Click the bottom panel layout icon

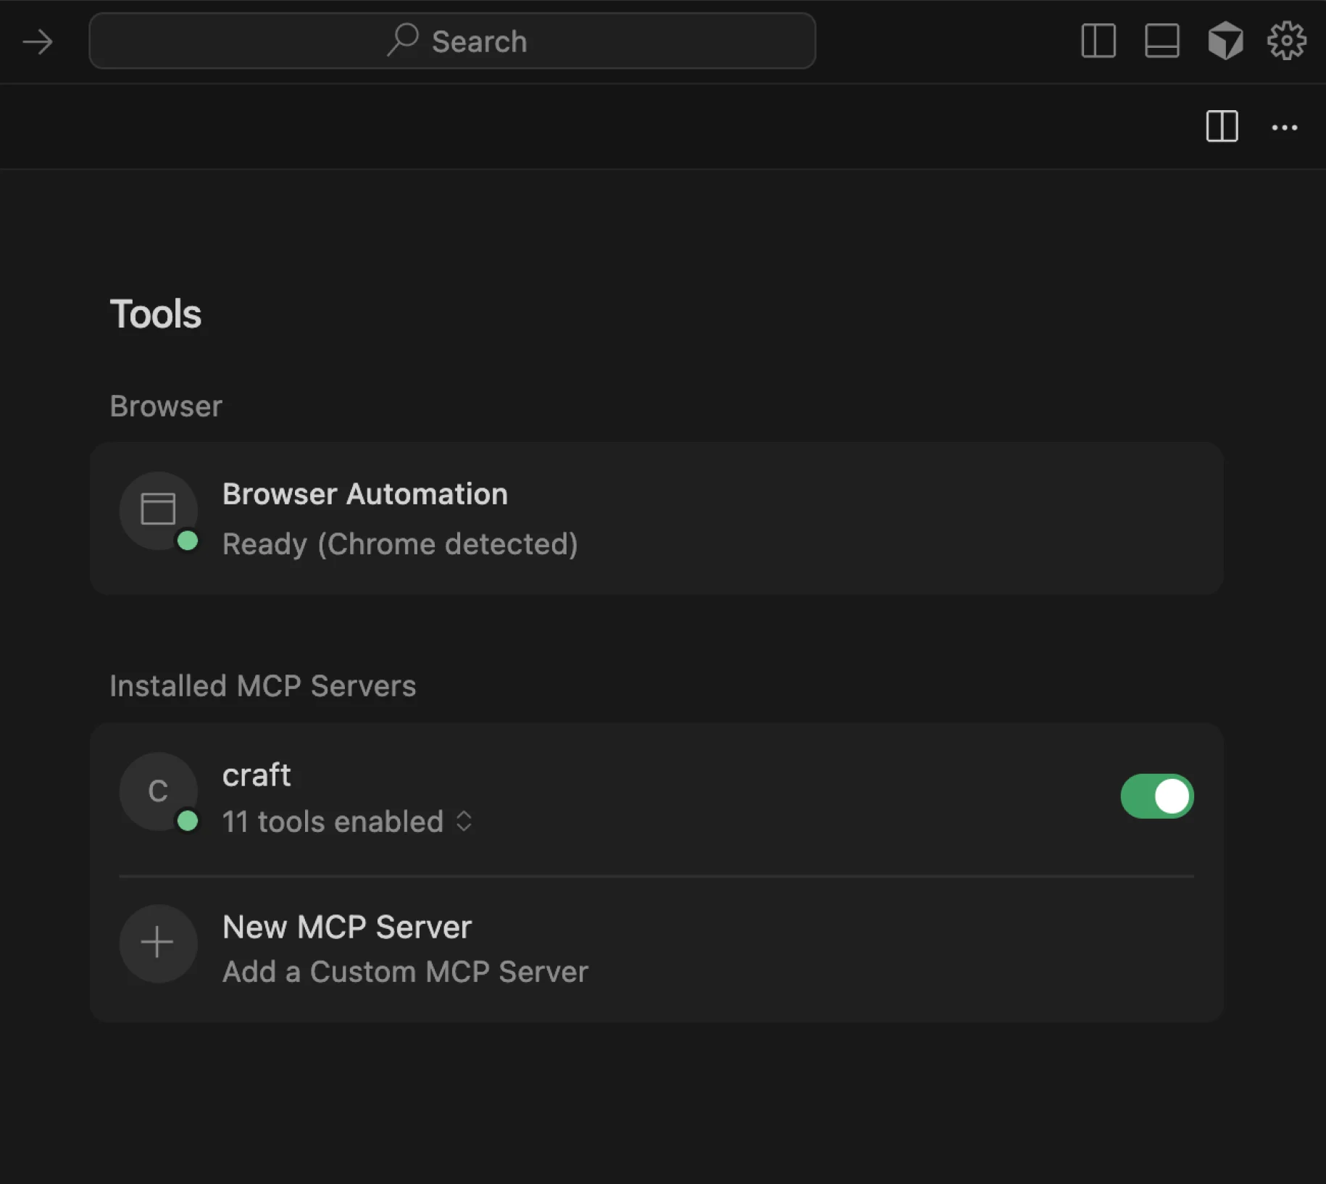click(1161, 41)
